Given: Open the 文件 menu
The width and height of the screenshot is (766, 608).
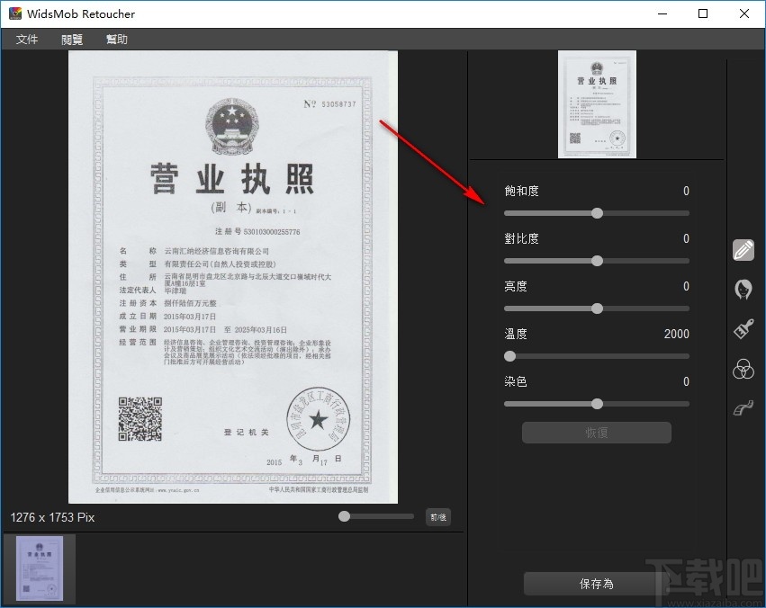Looking at the screenshot, I should click(27, 39).
